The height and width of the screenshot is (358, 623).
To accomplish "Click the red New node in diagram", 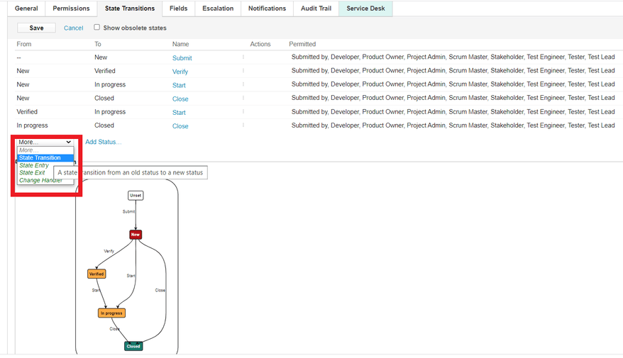I will [136, 234].
